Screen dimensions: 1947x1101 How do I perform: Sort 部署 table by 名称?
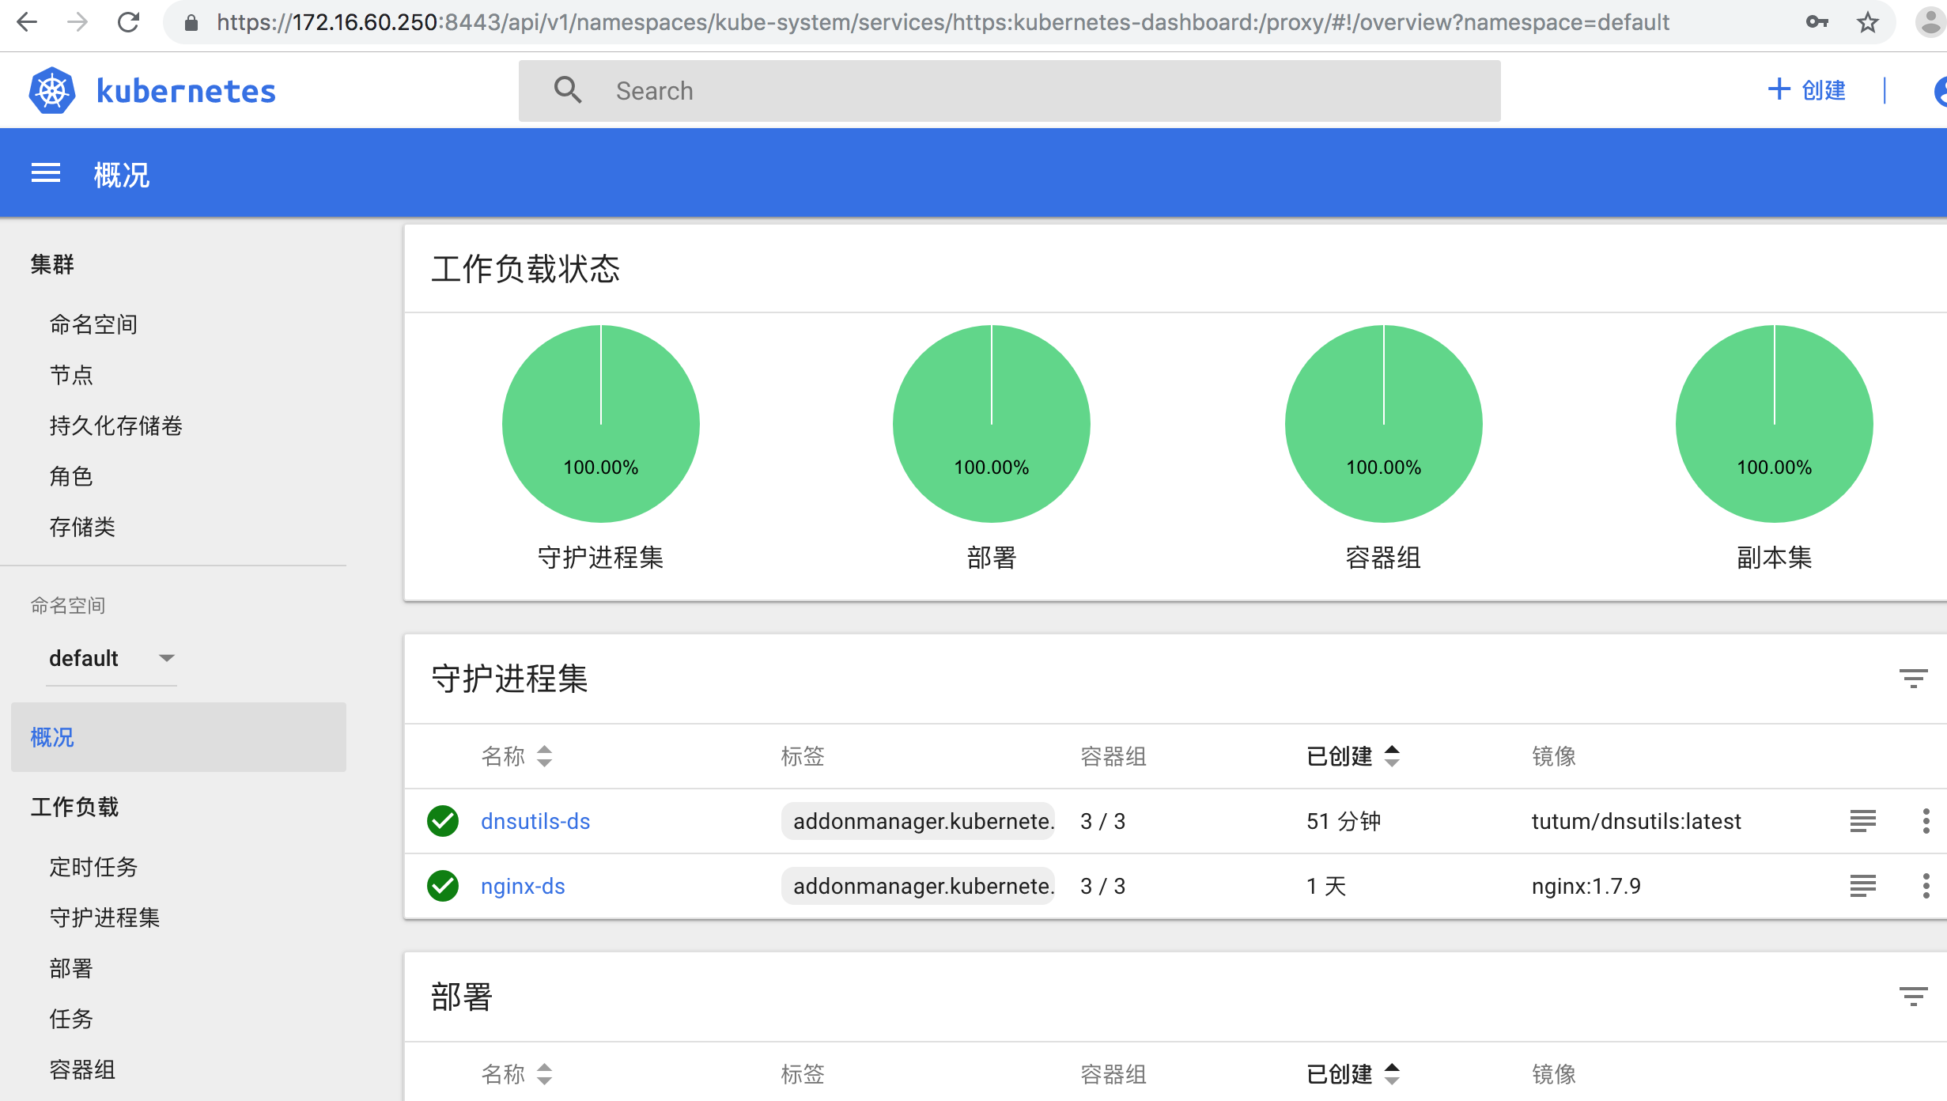coord(517,1074)
